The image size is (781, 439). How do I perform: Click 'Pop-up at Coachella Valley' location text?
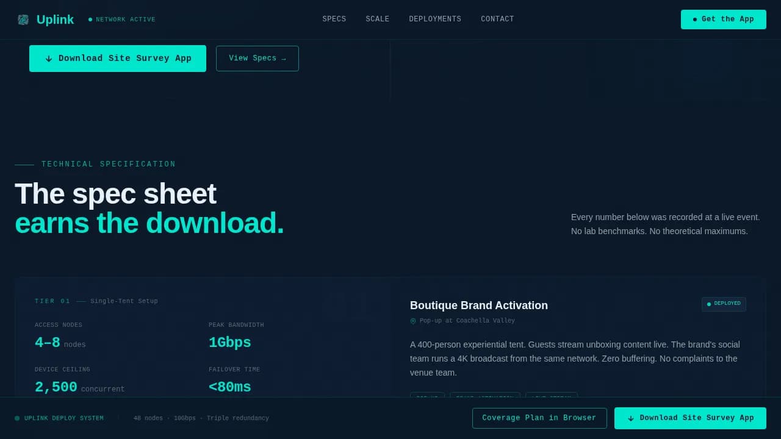point(467,321)
